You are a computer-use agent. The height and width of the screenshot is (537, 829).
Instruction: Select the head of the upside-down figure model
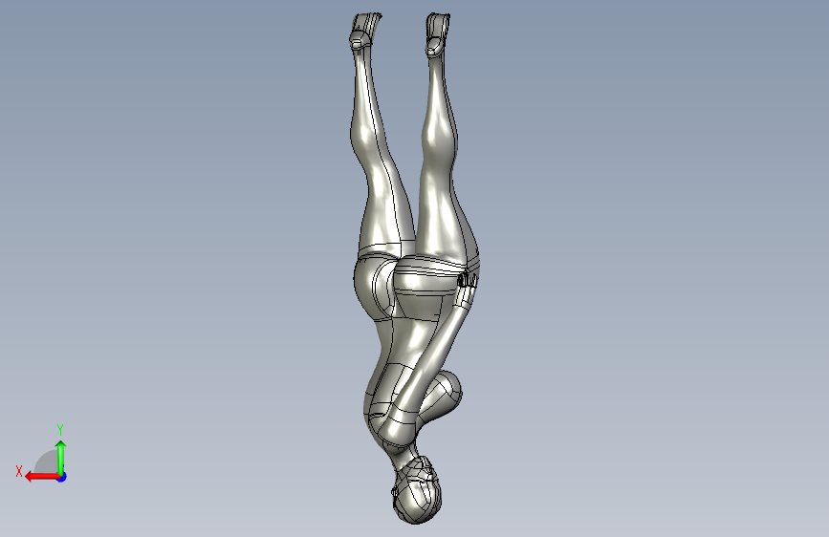pyautogui.click(x=417, y=491)
